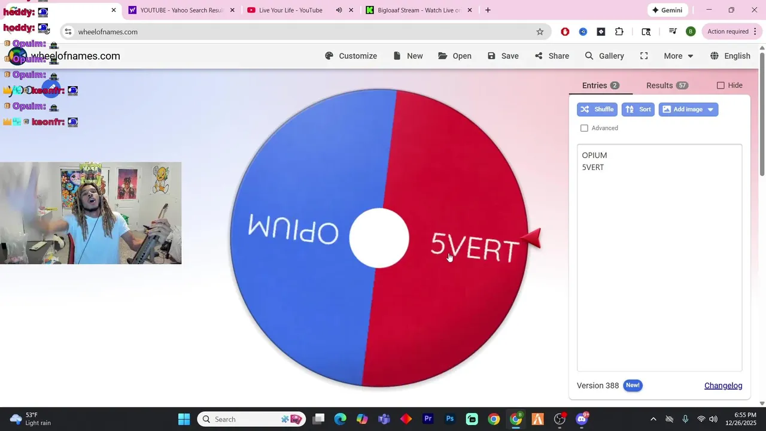Viewport: 766px width, 431px height.
Task: Open Google Lens search icon
Action: 646,32
